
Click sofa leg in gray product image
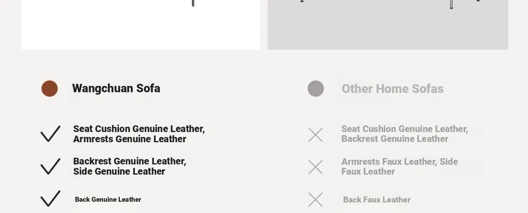(452, 4)
